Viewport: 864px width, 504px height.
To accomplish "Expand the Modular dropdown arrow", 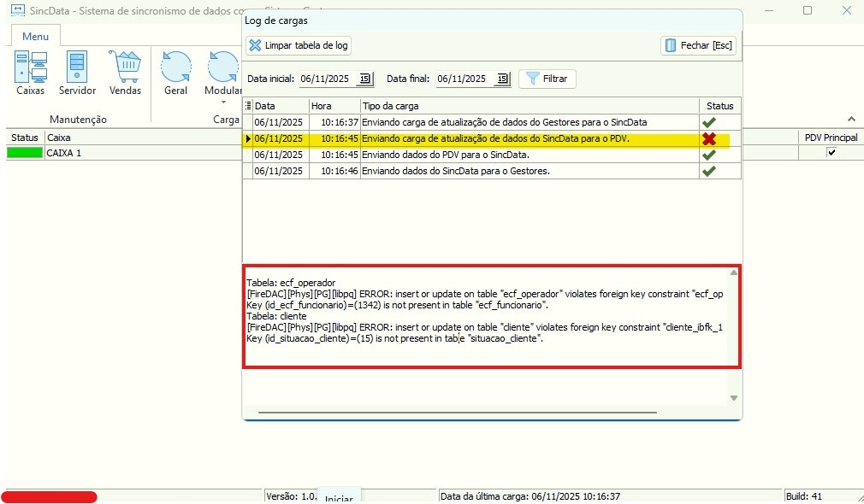I will coord(223,103).
